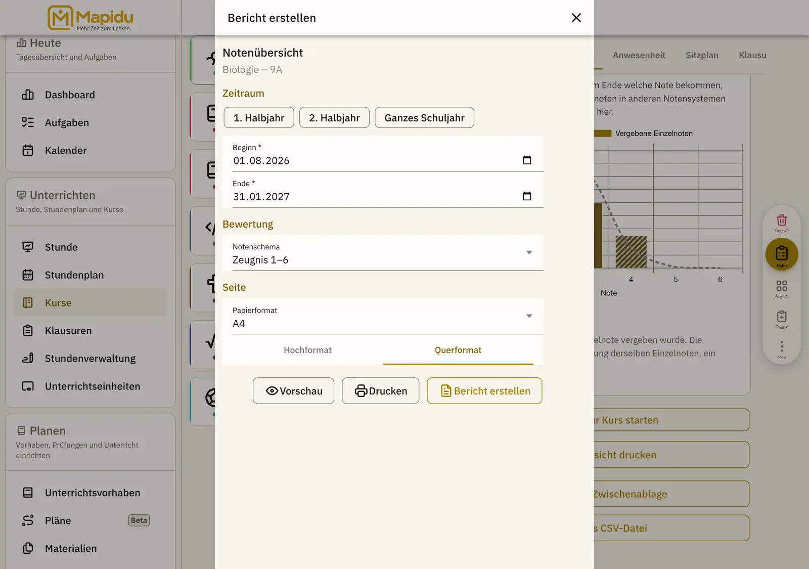Select the 1. Halbjahr period
809x569 pixels.
(259, 118)
